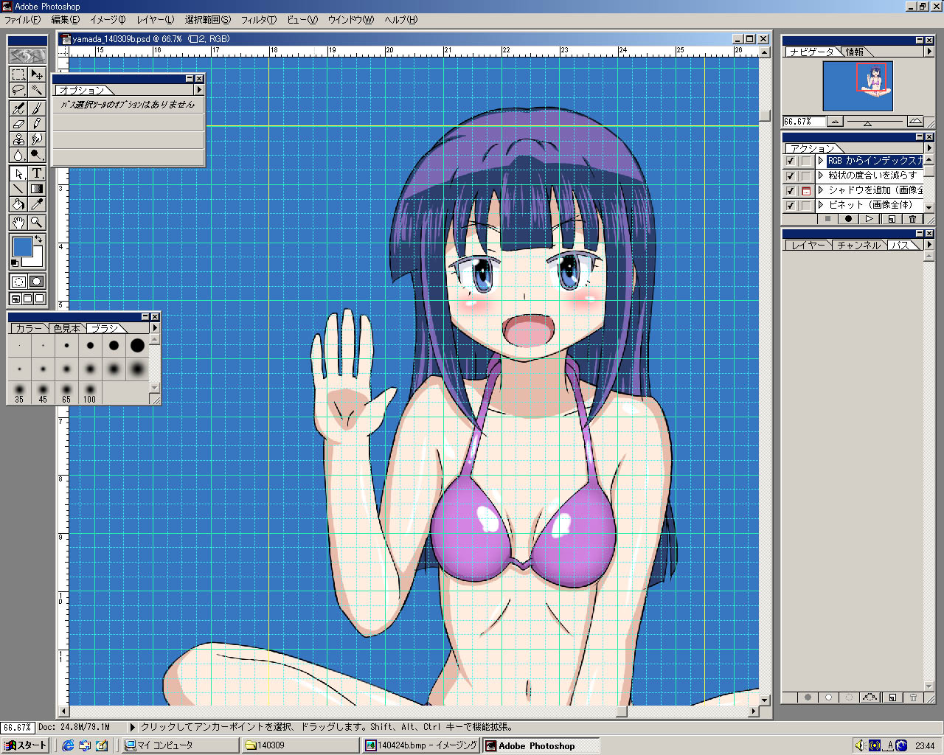
Task: Click the Stop button in Actions panel
Action: point(828,219)
